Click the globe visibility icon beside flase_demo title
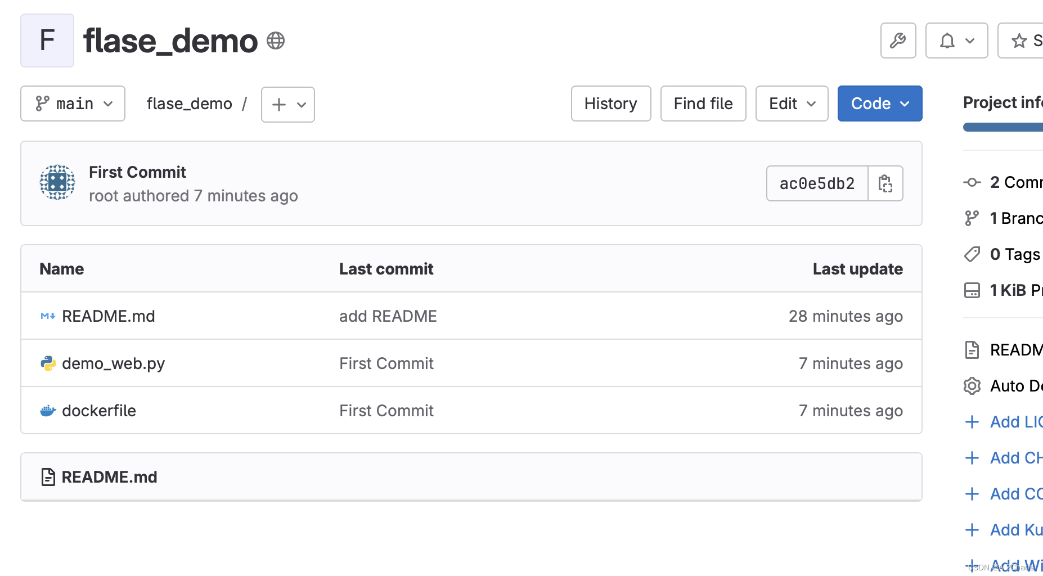Screen dimensions: 1043x576 click(x=275, y=40)
